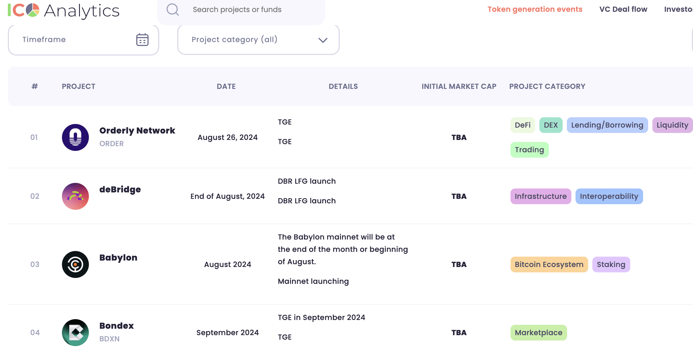Click the Babylon project icon
The height and width of the screenshot is (359, 693).
[x=75, y=265]
